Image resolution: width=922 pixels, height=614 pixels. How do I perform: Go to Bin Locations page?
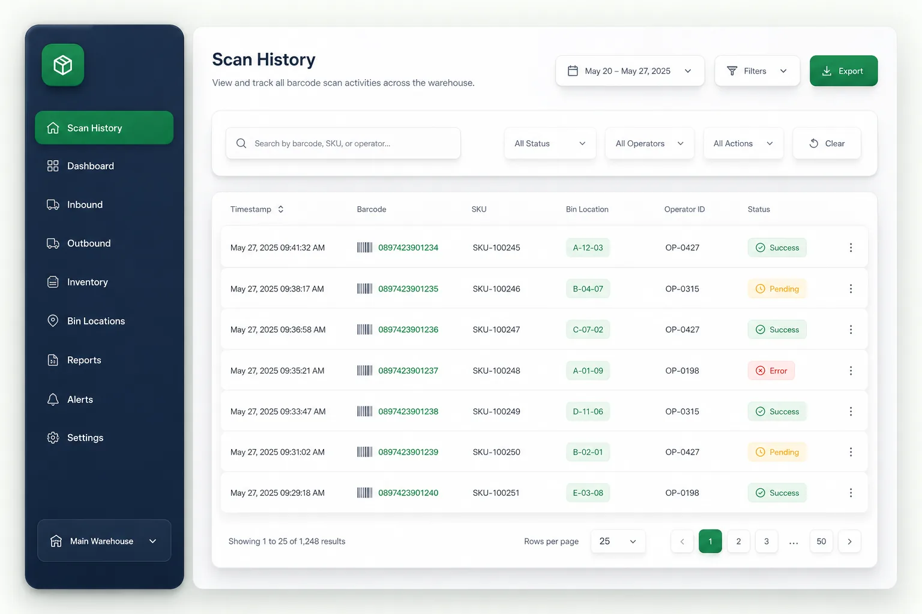(x=104, y=321)
